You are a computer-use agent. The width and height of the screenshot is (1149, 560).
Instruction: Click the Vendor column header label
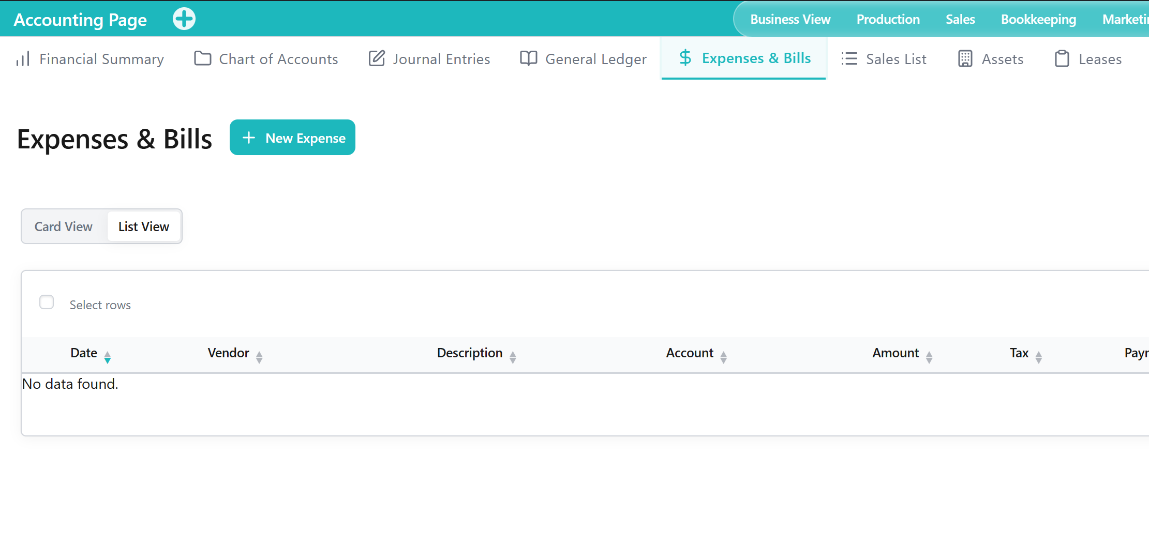(x=228, y=353)
